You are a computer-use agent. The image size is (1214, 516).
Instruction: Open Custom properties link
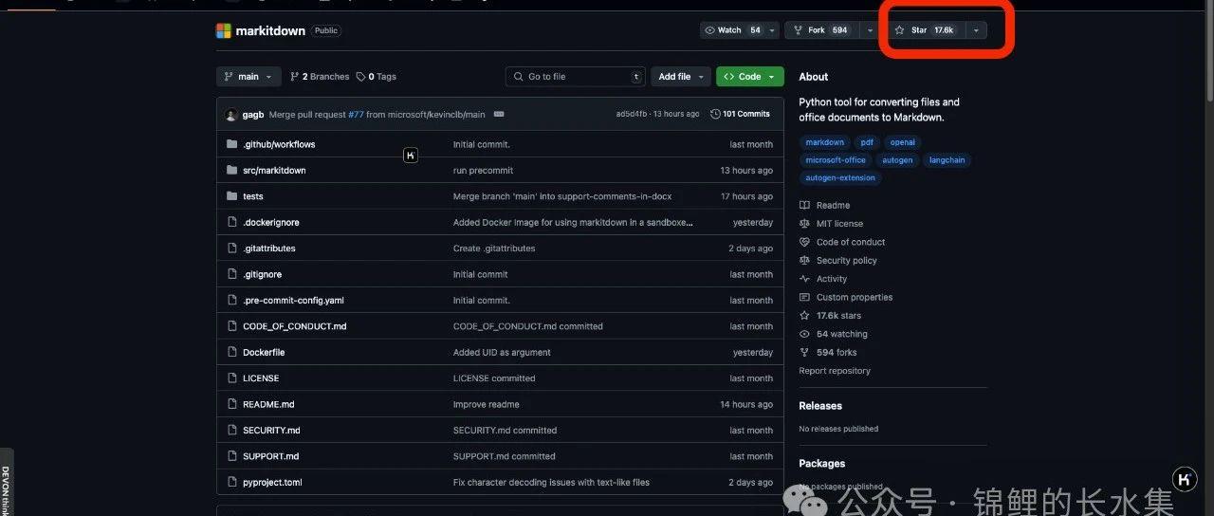click(846, 297)
